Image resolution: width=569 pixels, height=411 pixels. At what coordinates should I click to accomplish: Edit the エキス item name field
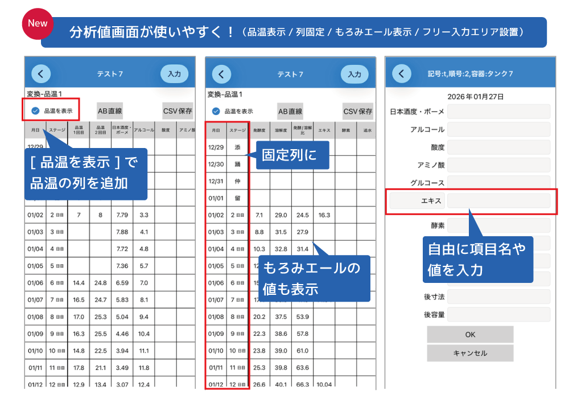[417, 201]
